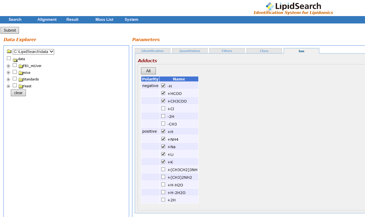Select the mice folder checkbox
The image size is (365, 217).
coord(15,72)
